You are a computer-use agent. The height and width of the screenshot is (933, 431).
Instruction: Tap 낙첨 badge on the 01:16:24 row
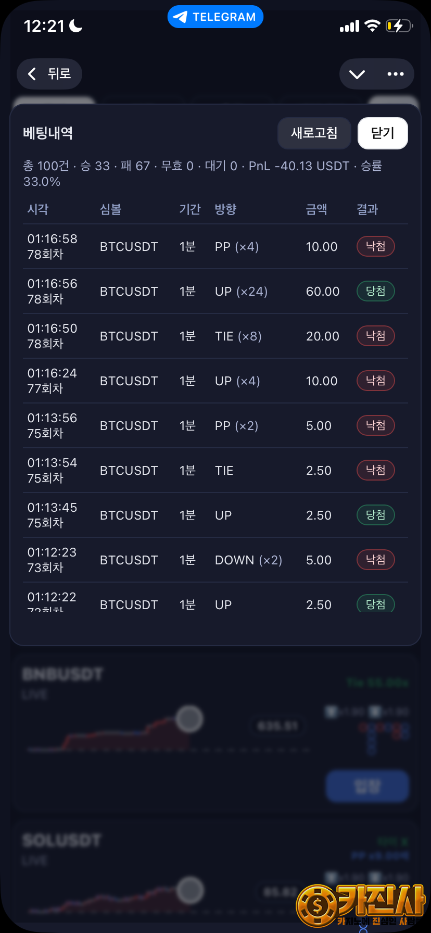tap(375, 381)
